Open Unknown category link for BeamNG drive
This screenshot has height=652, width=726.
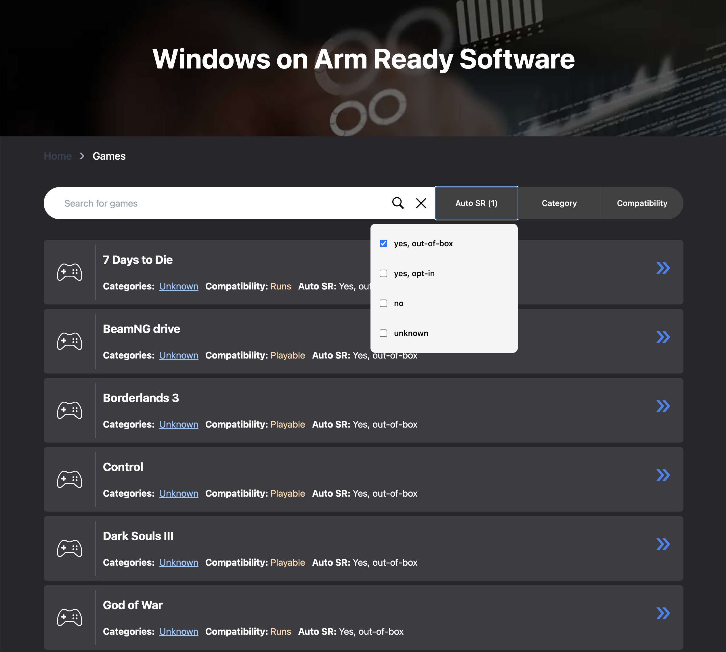pos(179,355)
